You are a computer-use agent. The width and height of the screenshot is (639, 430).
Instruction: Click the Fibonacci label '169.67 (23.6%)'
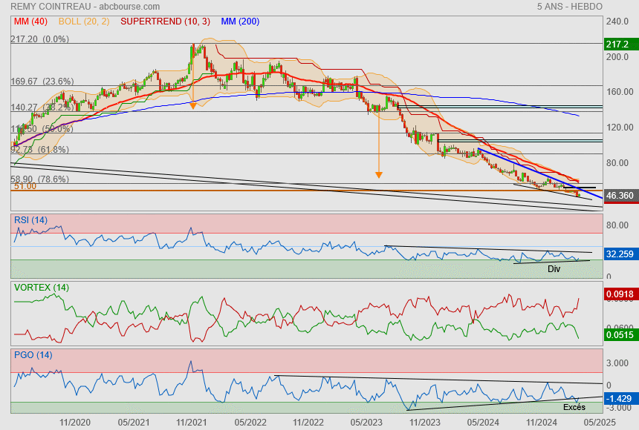42,82
